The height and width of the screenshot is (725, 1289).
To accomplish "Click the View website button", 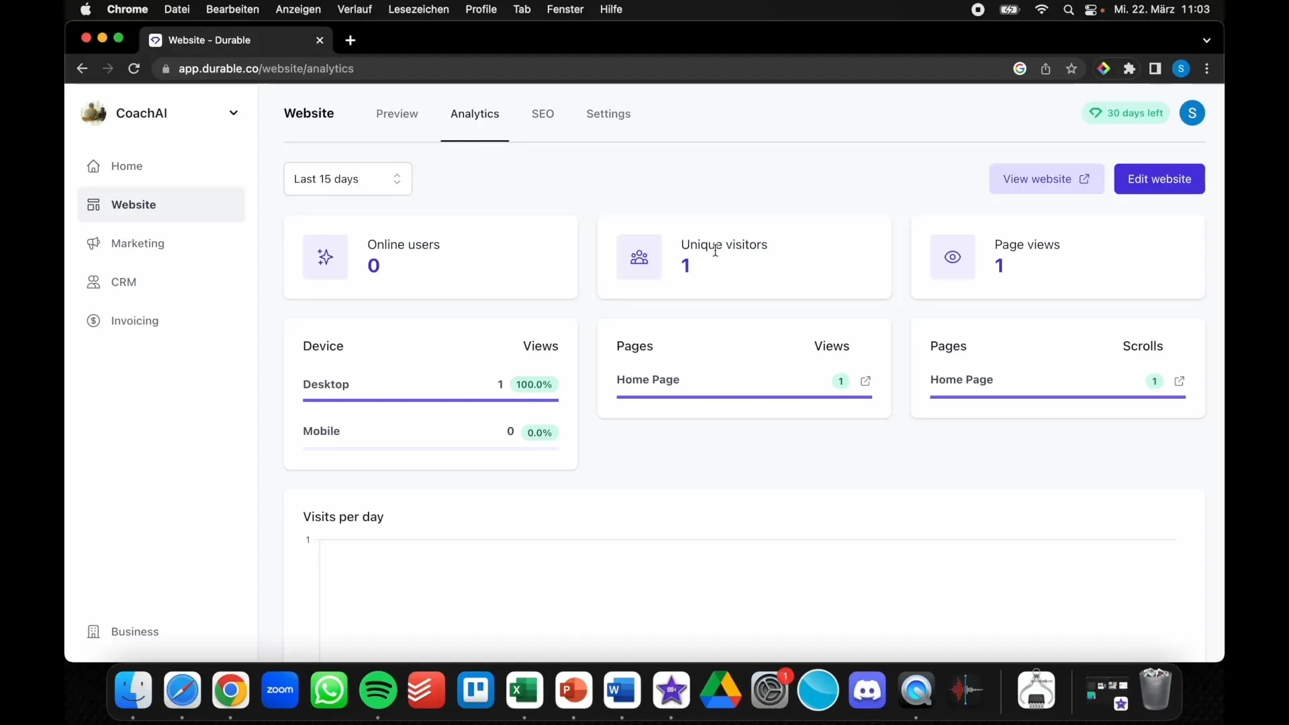I will pos(1047,179).
